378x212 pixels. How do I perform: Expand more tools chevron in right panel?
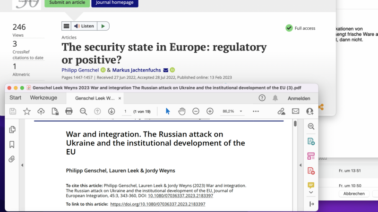coord(311,192)
